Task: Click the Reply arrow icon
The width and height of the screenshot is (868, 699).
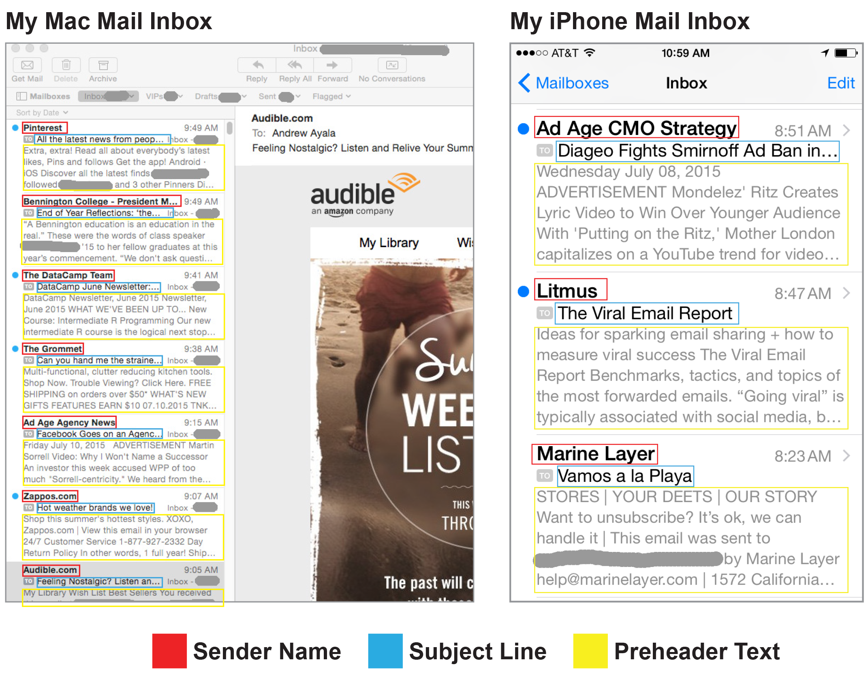Action: click(x=257, y=65)
